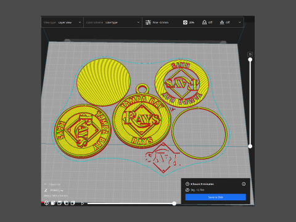Click the empty ring outline model
The width and height of the screenshot is (296, 222).
point(200,133)
